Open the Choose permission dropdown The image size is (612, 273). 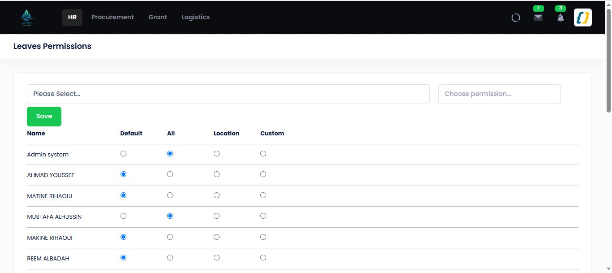pyautogui.click(x=499, y=94)
